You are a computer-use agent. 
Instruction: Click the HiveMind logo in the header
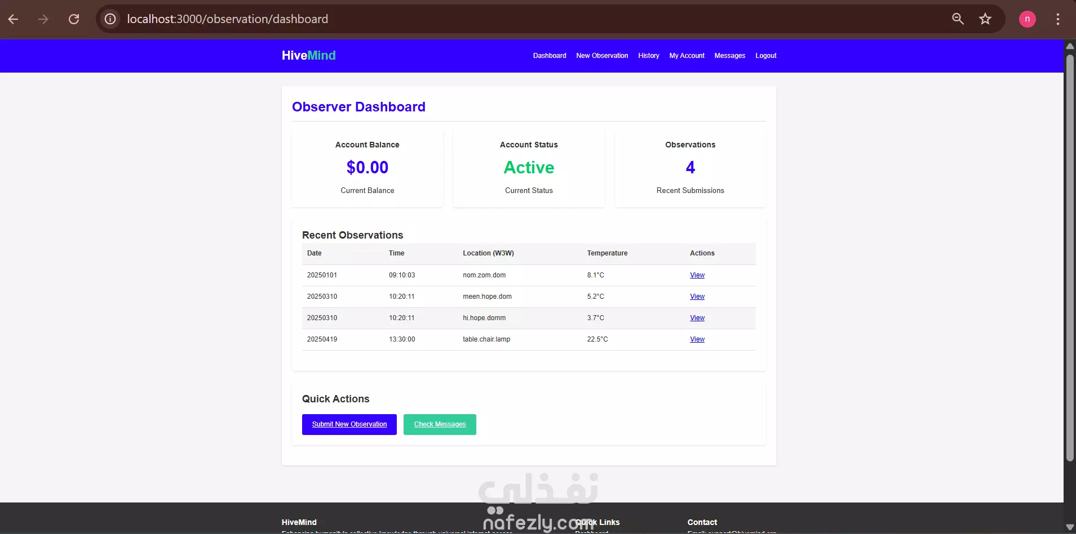click(309, 55)
